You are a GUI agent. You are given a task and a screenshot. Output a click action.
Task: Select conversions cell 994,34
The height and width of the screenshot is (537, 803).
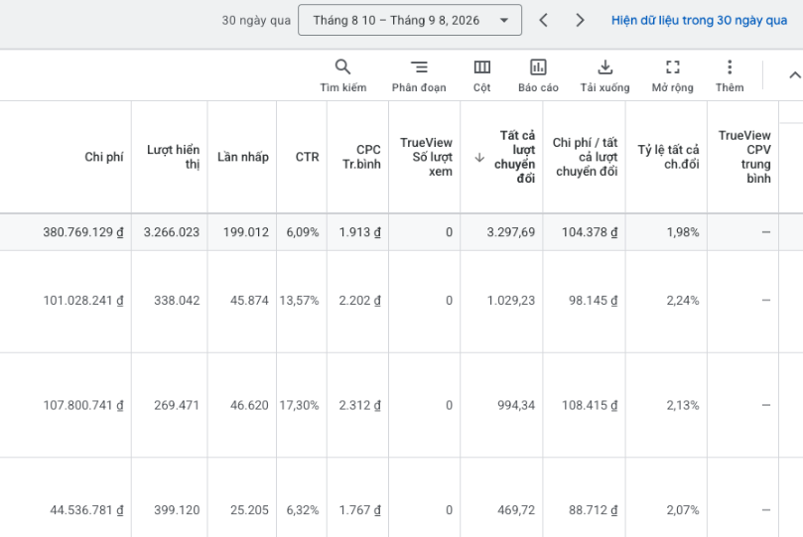click(x=516, y=405)
